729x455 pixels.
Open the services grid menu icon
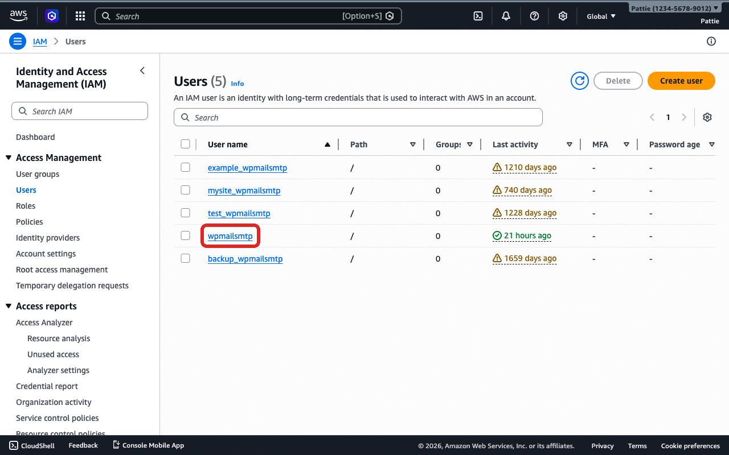coord(80,16)
